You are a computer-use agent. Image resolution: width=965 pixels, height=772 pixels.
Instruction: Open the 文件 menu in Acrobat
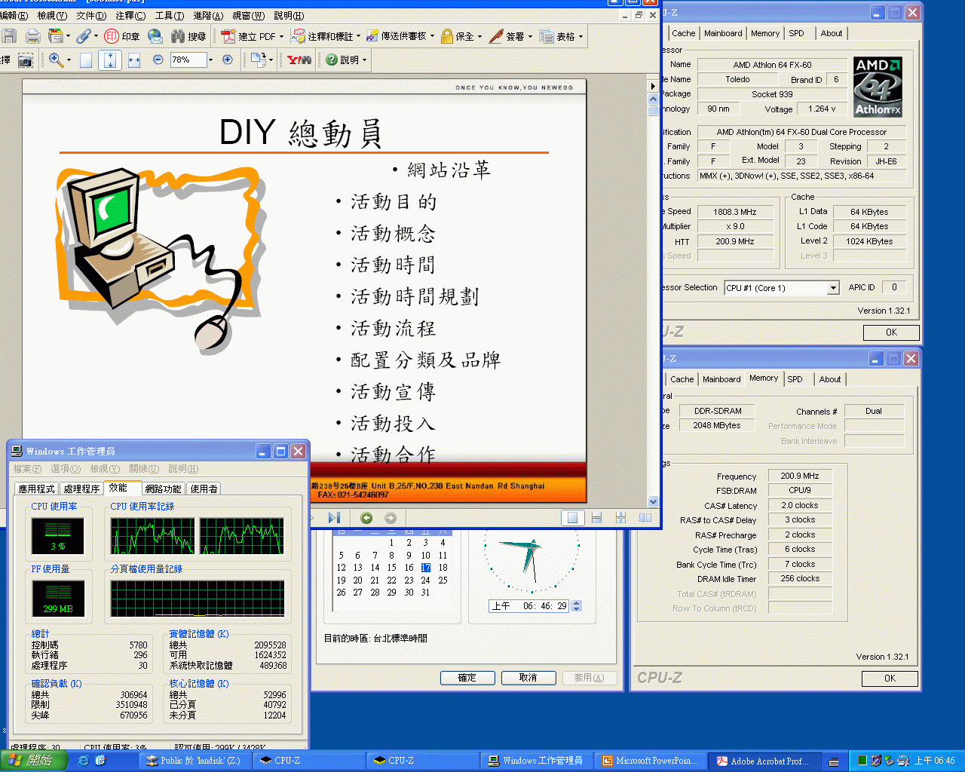pyautogui.click(x=90, y=15)
